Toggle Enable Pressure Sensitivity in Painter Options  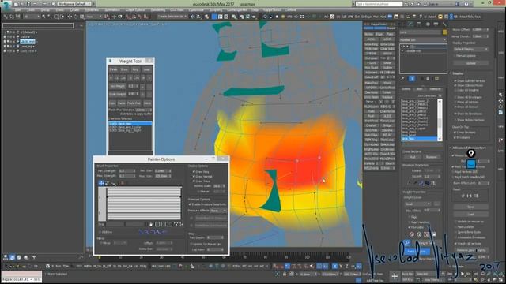pyautogui.click(x=190, y=204)
